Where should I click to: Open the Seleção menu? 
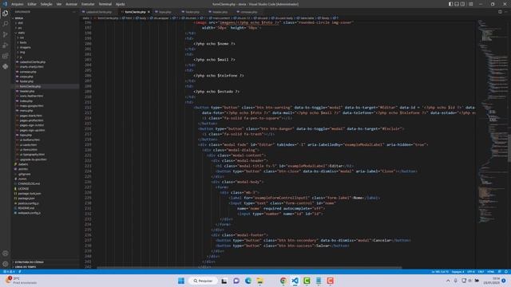pos(46,4)
